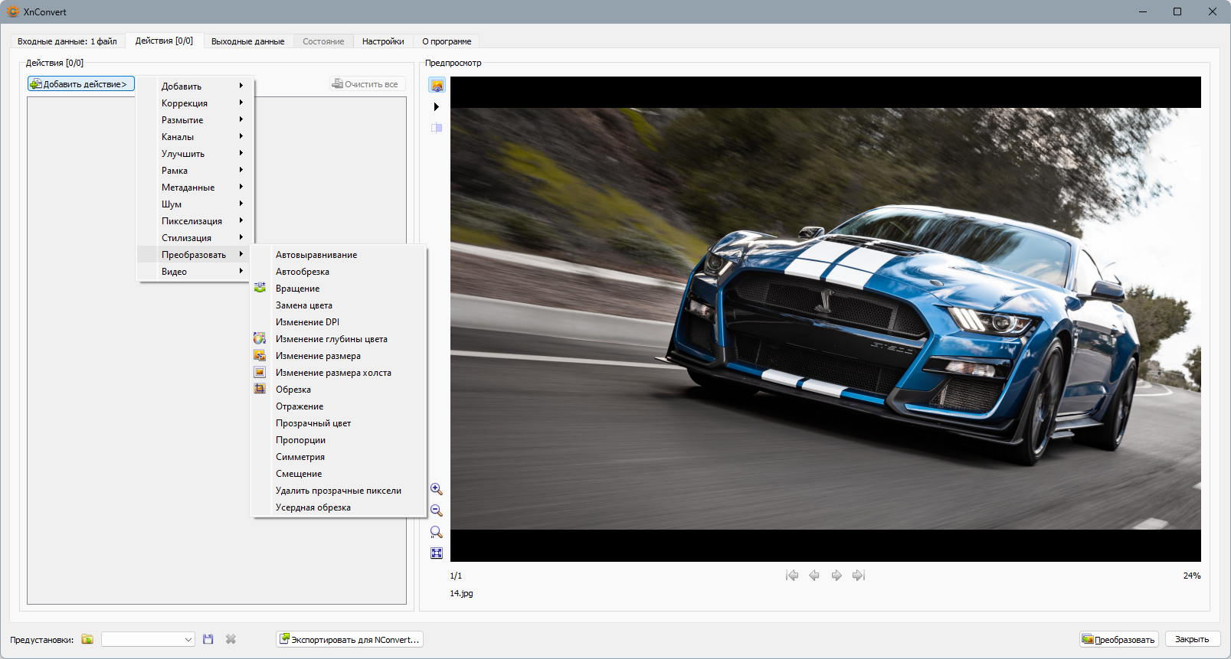Toggle the preview eye icon above the image
This screenshot has width=1231, height=659.
click(x=437, y=85)
